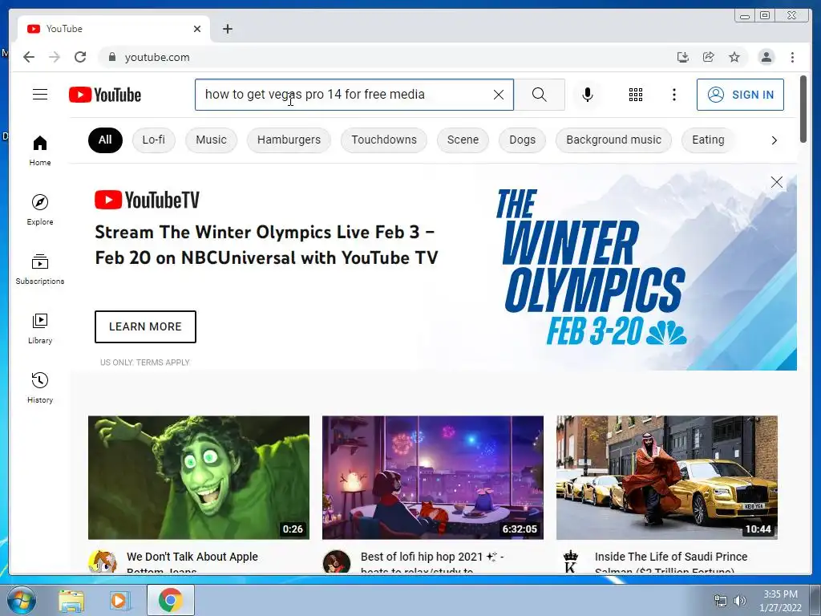Open channel avatar of Apple Bottom Jeans video
The width and height of the screenshot is (821, 616).
pos(102,561)
